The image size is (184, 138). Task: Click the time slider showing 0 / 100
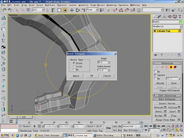(21, 117)
